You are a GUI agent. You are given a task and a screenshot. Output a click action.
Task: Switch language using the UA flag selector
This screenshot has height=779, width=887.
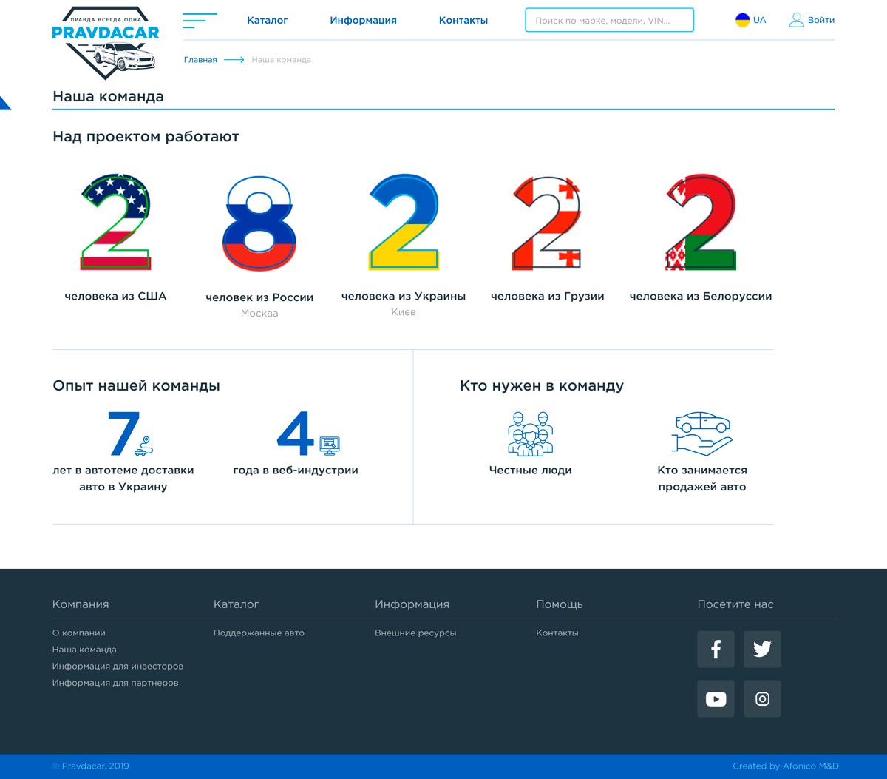[x=751, y=20]
